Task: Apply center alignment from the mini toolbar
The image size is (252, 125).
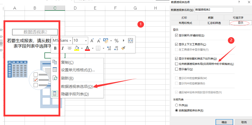Action: pyautogui.click(x=70, y=48)
